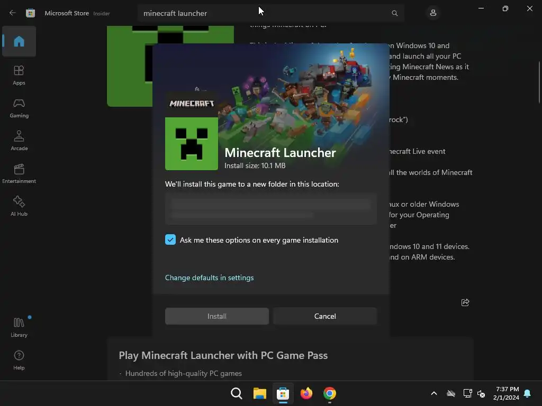Screen dimensions: 542x406
Task: Click the install location field
Action: (x=271, y=209)
